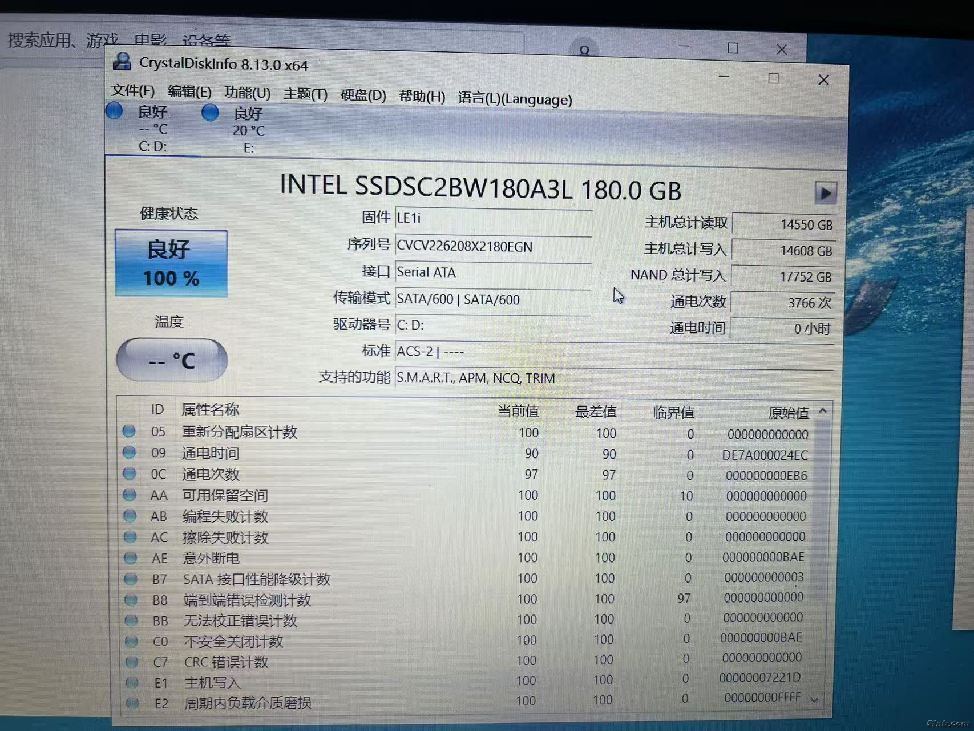Click raw value 00000007221D
The width and height of the screenshot is (974, 731).
coord(760,678)
